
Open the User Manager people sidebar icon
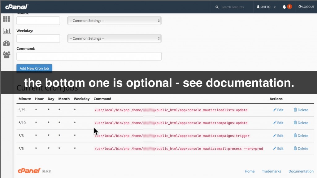(x=7, y=55)
